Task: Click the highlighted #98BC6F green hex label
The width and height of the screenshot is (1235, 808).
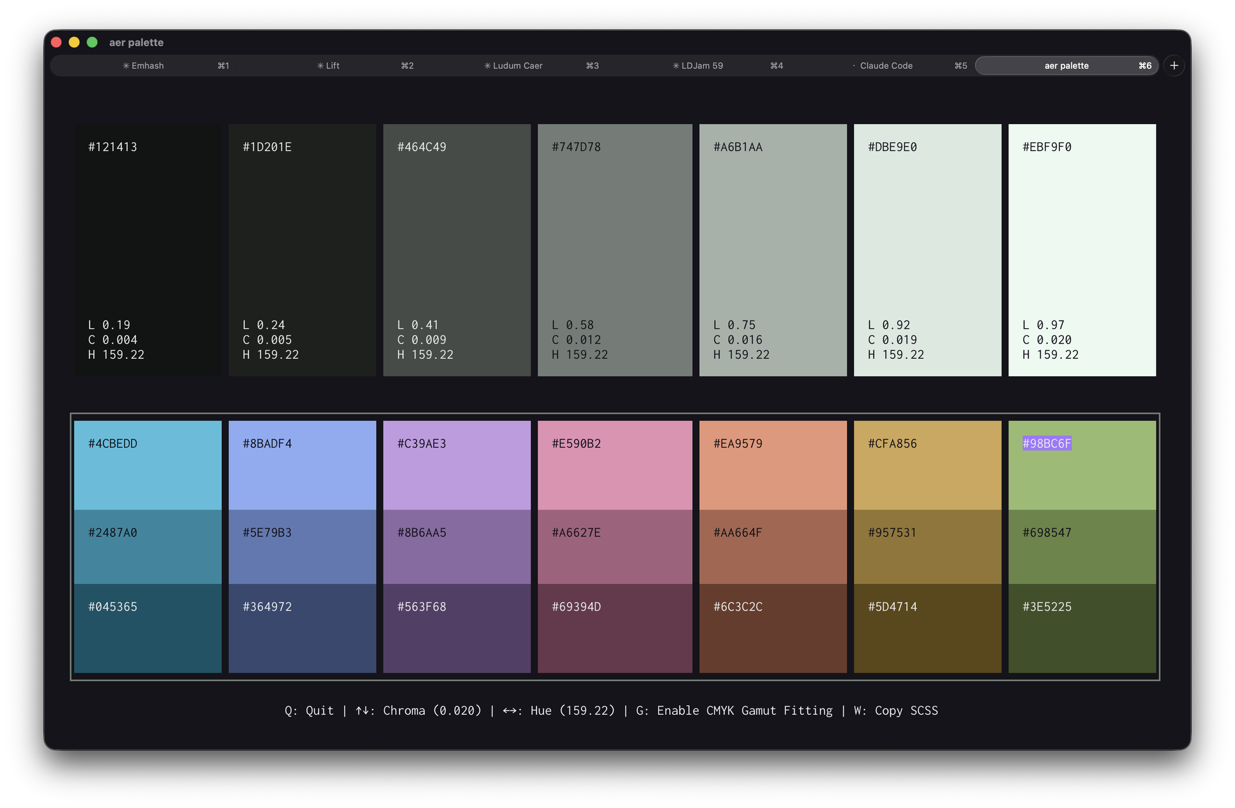Action: click(x=1047, y=443)
